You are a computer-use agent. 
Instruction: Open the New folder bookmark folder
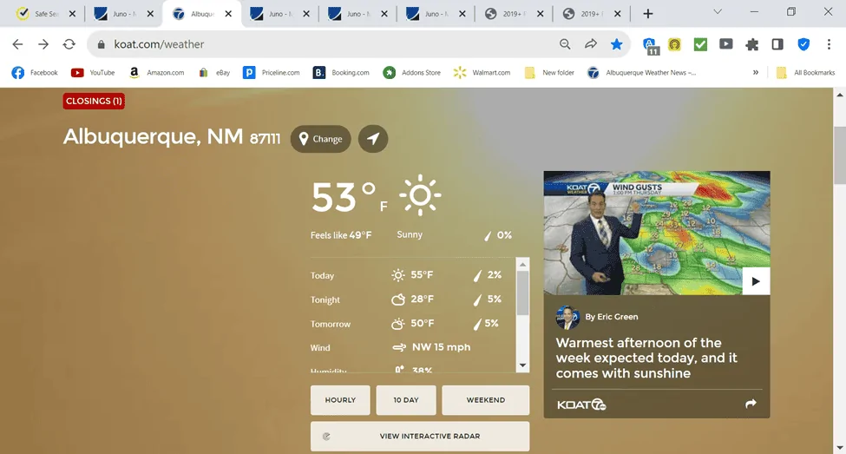[x=549, y=72]
